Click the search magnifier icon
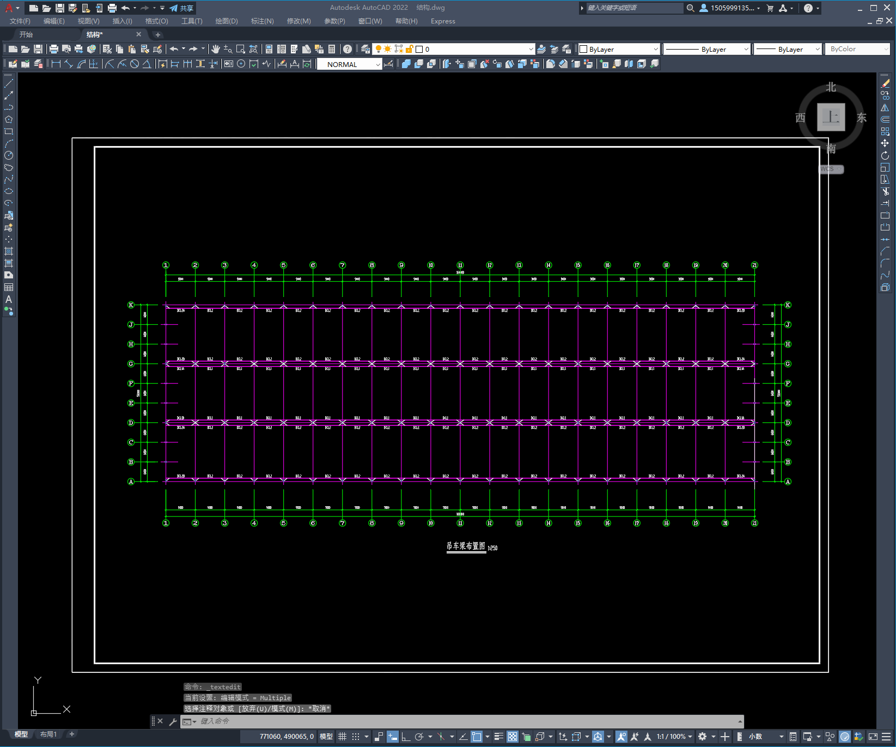This screenshot has width=896, height=747. tap(690, 8)
